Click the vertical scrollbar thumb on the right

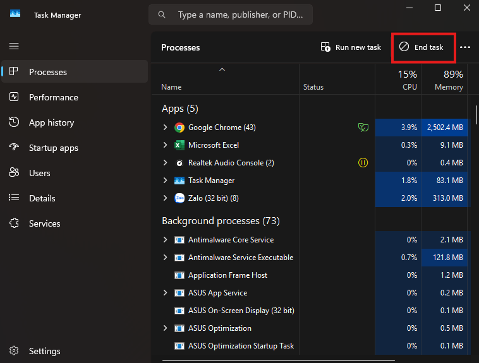coord(476,115)
